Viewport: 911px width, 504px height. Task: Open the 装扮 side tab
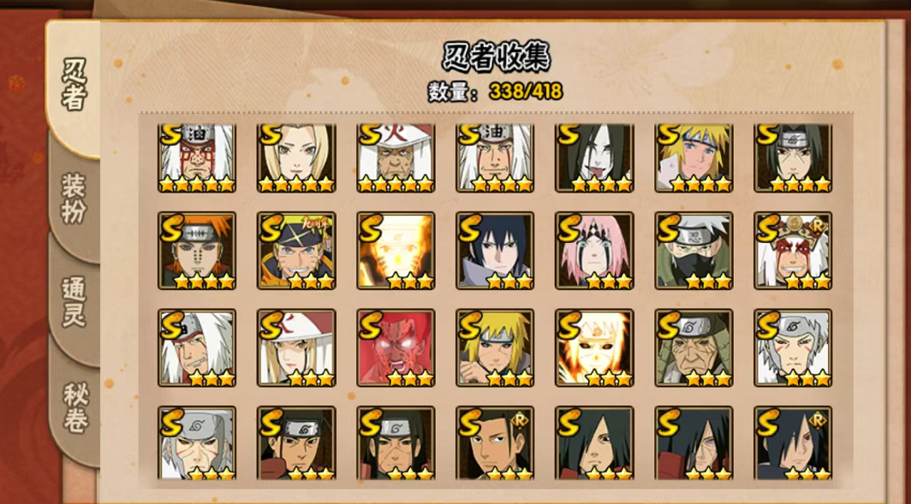74,198
